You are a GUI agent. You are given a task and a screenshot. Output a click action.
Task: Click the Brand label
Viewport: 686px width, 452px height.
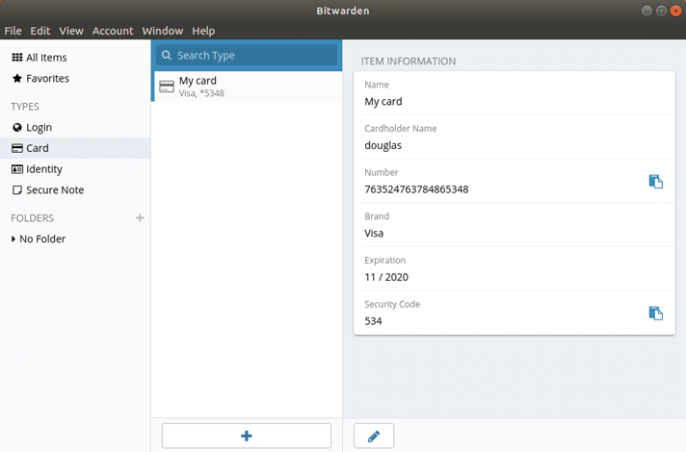click(377, 216)
